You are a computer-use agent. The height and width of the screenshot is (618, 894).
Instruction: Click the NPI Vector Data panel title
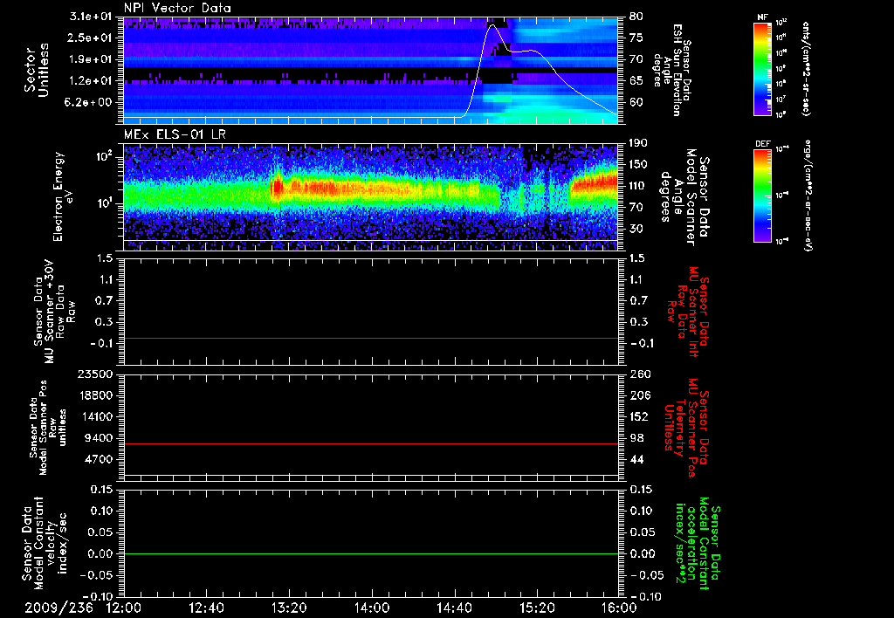click(177, 8)
